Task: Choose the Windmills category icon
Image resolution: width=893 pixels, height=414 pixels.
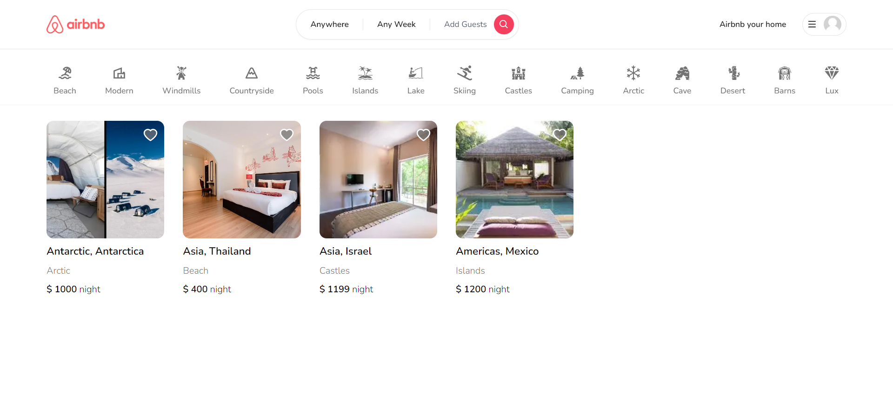Action: (181, 73)
